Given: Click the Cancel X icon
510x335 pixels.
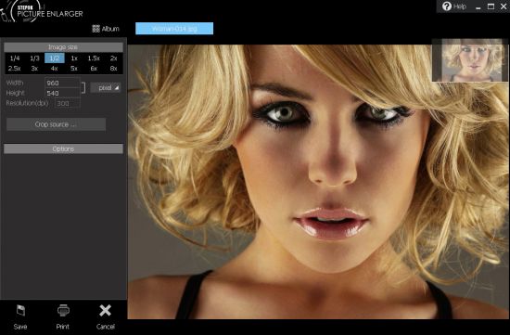Looking at the screenshot, I should coord(105,311).
